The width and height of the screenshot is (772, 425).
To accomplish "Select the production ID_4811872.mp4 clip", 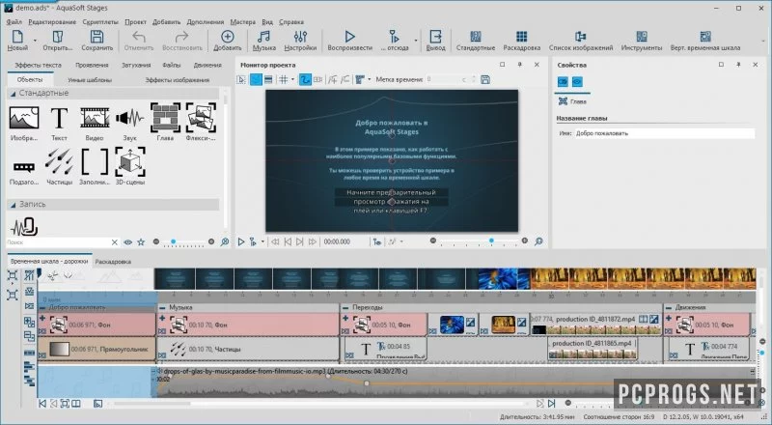I will click(x=595, y=325).
